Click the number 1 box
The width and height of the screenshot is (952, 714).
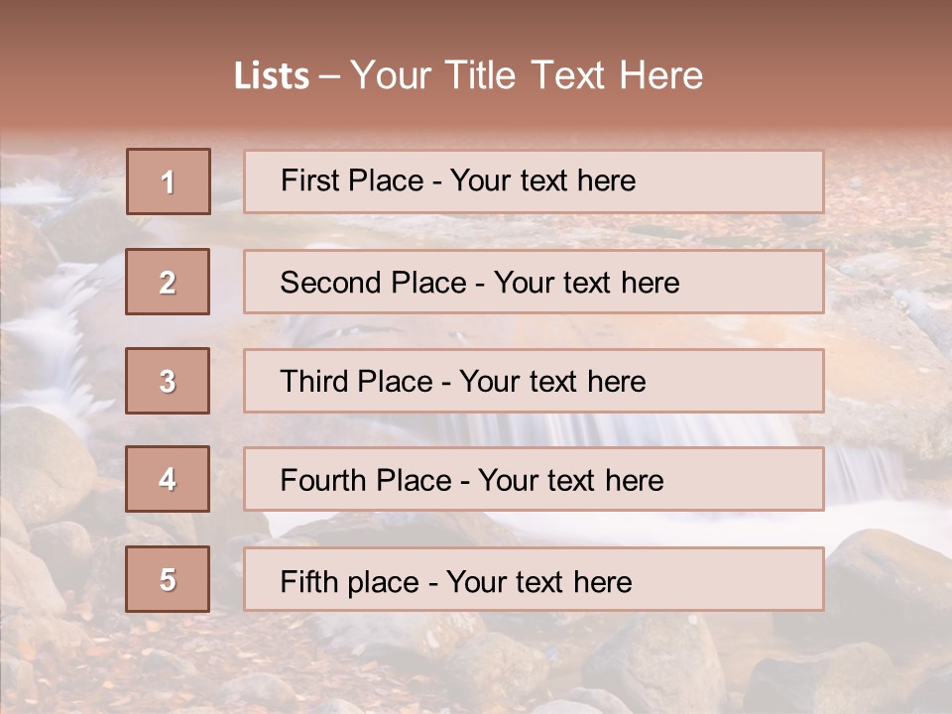168,181
